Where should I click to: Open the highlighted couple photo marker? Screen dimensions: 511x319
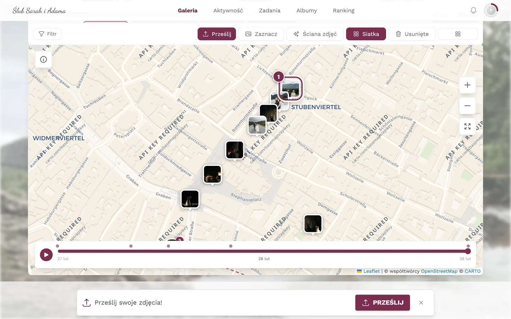[290, 89]
